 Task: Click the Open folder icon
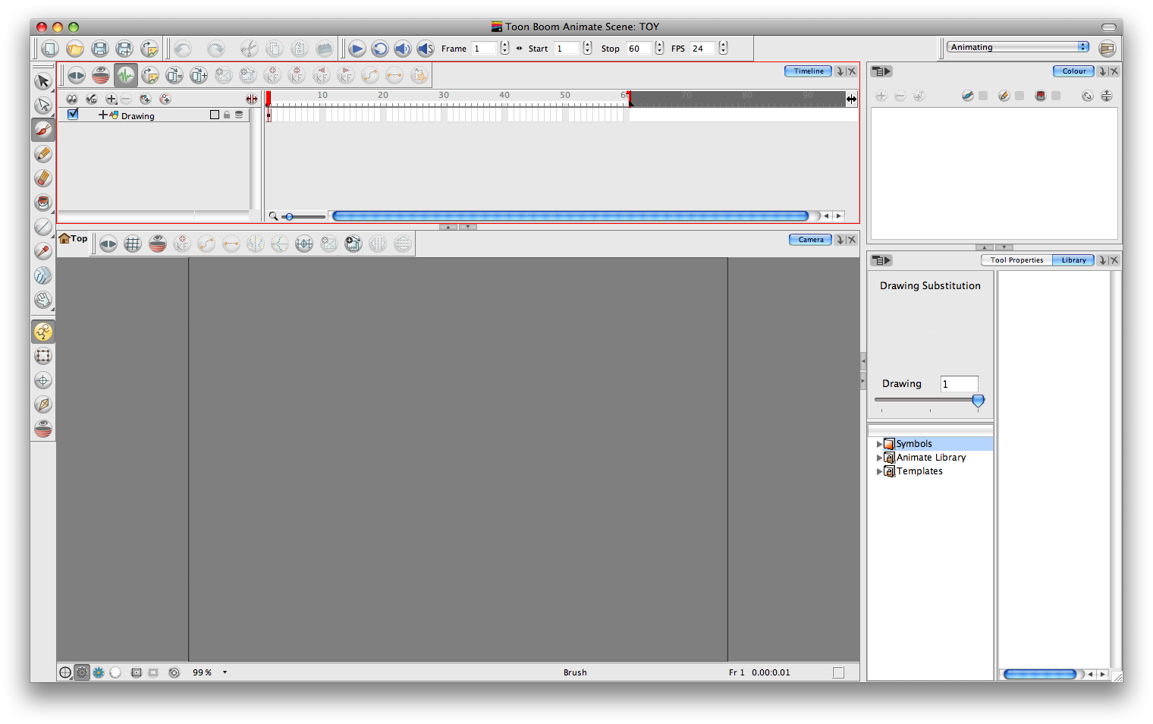74,49
